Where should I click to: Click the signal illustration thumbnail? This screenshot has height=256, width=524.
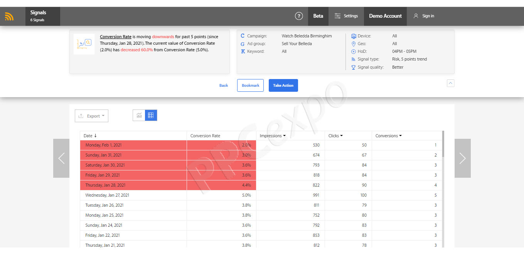click(x=84, y=44)
